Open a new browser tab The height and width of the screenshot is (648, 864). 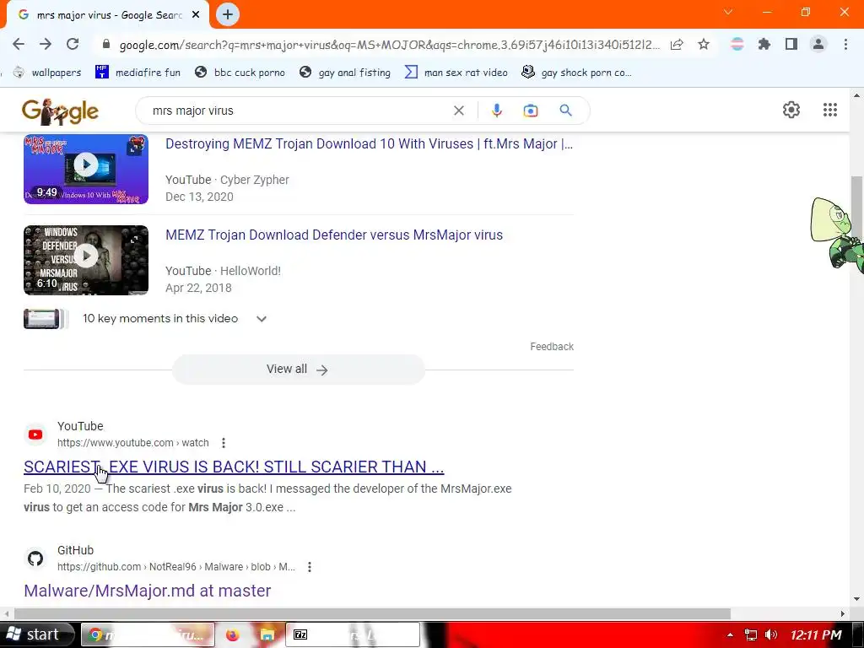pos(228,14)
